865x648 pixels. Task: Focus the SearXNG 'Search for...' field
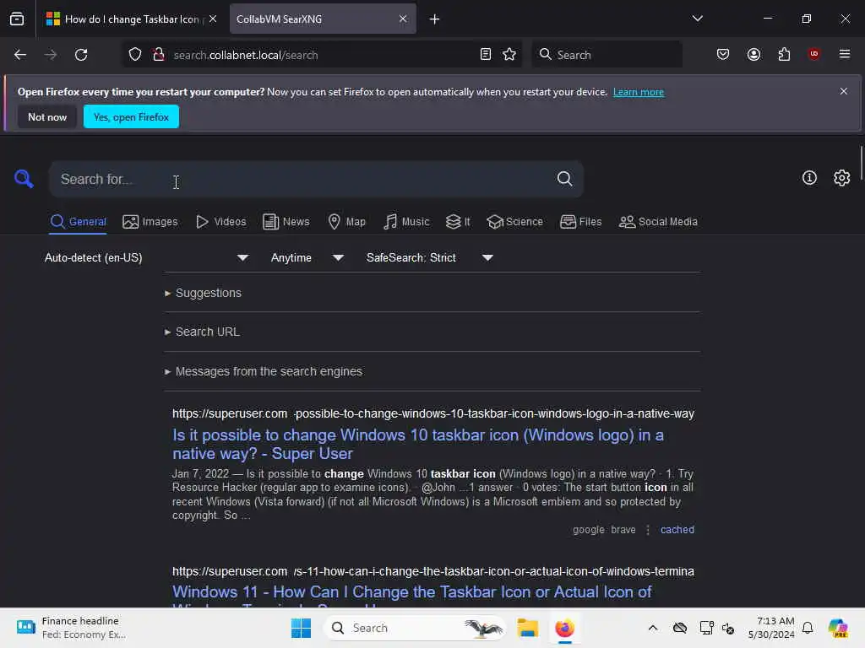301,179
